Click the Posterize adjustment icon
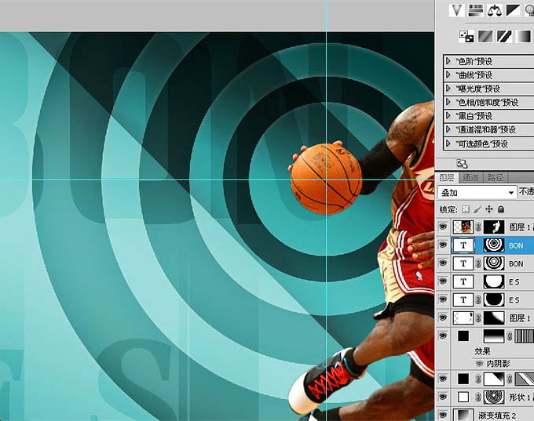This screenshot has width=534, height=421. click(x=485, y=36)
